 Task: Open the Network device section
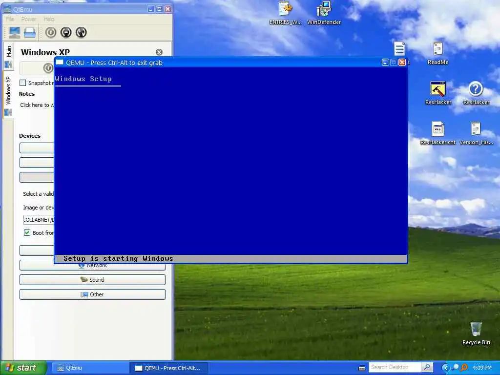92,265
